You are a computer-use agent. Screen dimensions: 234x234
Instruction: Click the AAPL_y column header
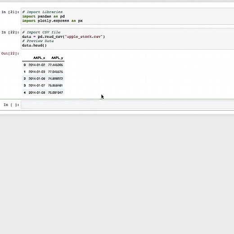(57, 58)
